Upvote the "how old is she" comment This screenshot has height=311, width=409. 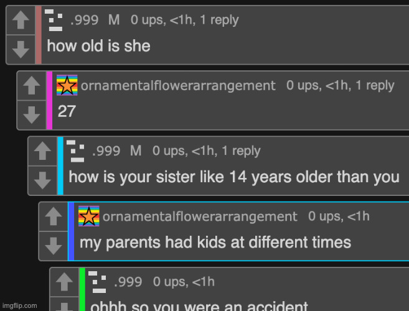tap(21, 21)
